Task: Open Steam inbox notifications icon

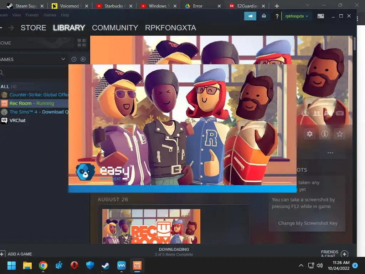Action: pyautogui.click(x=264, y=16)
